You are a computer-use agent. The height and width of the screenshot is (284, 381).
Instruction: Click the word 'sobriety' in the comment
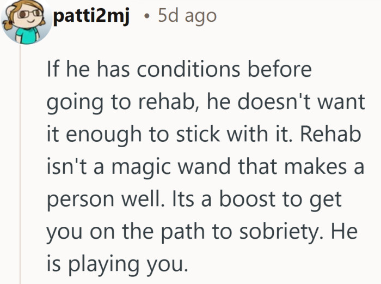tap(281, 231)
